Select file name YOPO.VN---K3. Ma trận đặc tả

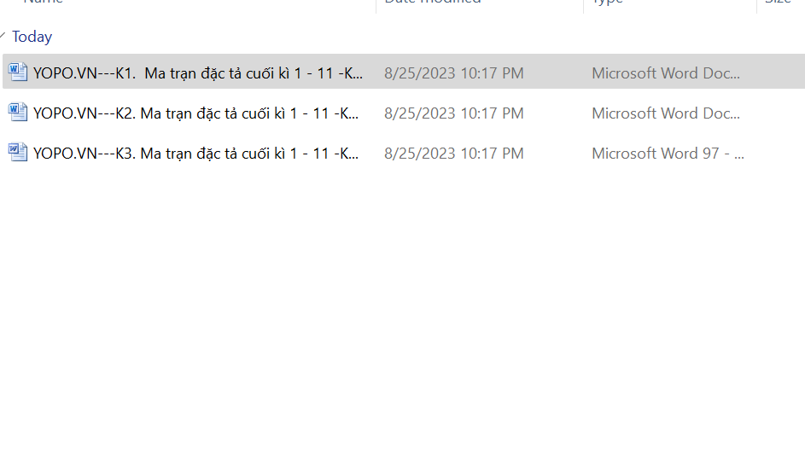click(x=195, y=154)
